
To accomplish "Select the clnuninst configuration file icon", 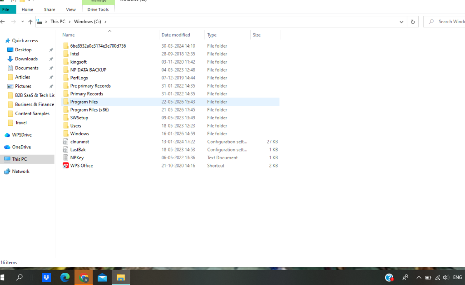I will click(65, 142).
